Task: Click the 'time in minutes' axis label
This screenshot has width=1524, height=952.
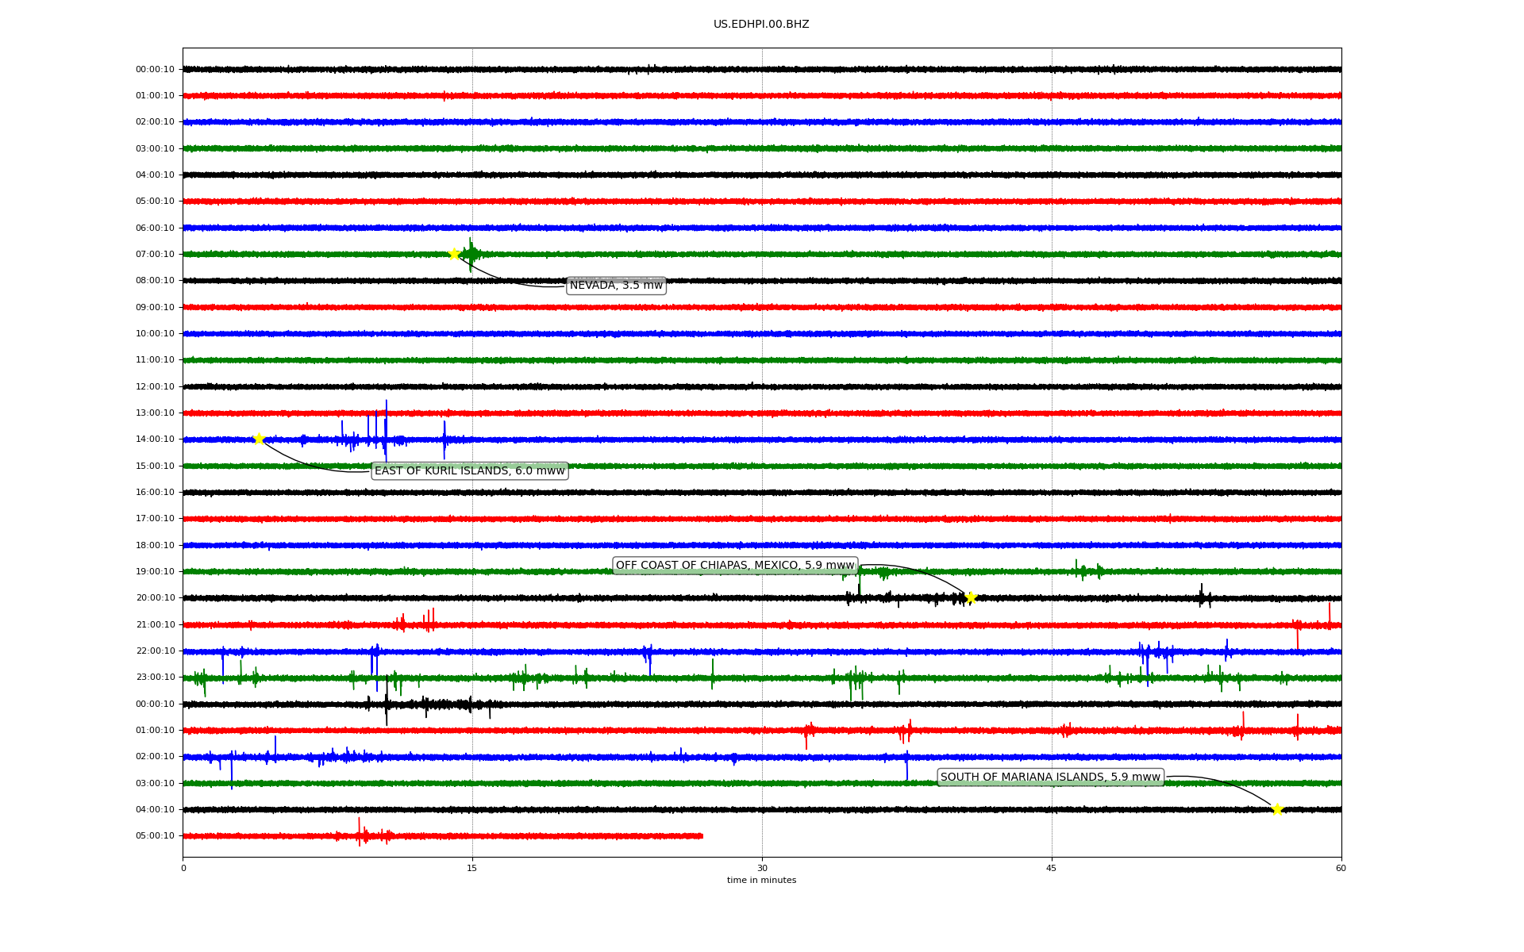Action: [x=761, y=880]
